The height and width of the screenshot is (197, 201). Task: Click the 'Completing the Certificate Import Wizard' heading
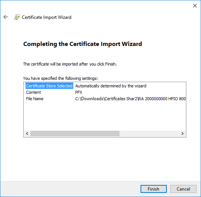(83, 44)
